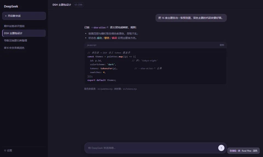Click the colorScheme: 'dark' code line
This screenshot has width=263, height=157.
point(103,64)
